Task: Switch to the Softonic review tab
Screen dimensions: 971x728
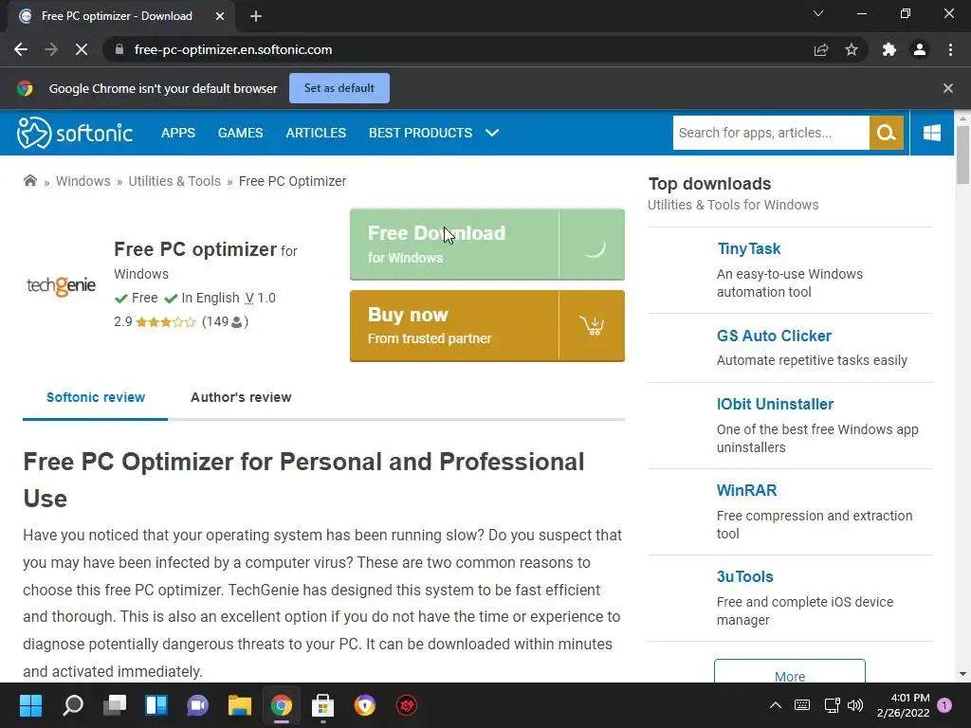Action: point(96,397)
